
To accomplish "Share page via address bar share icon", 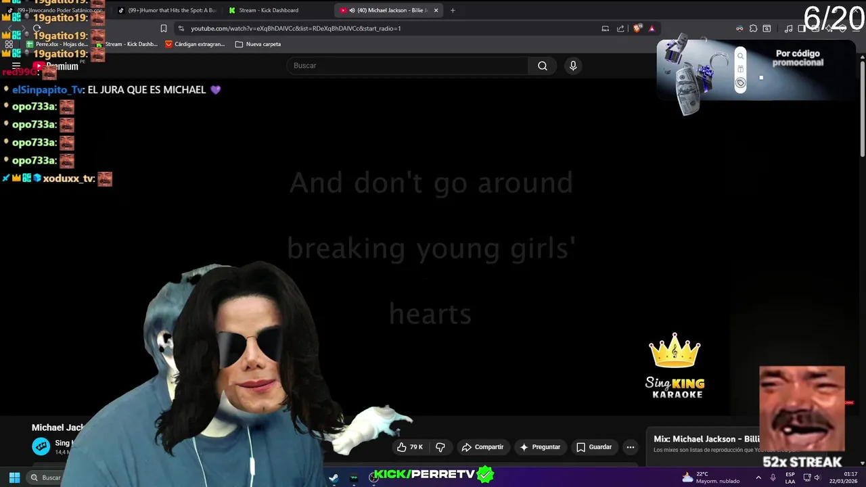I will [620, 28].
